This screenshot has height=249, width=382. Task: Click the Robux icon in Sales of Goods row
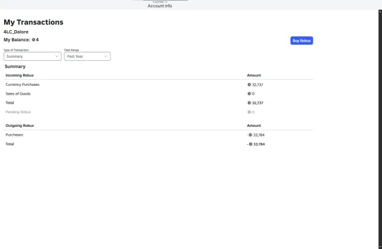click(249, 94)
